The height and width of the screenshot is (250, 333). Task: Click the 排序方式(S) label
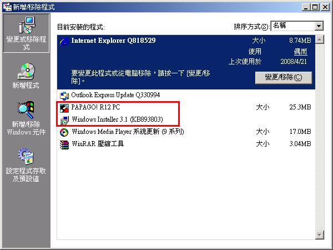(x=252, y=27)
